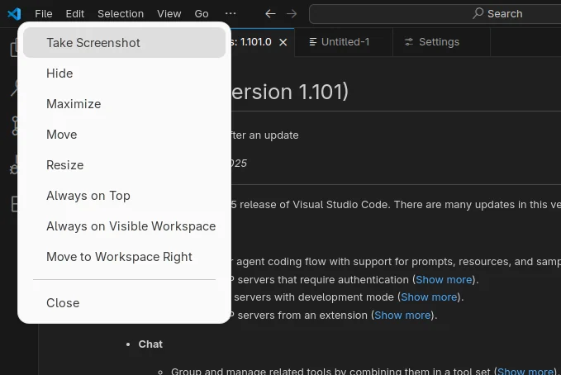The height and width of the screenshot is (375, 561).
Task: Select Take Screenshot from window menu
Action: 124,43
